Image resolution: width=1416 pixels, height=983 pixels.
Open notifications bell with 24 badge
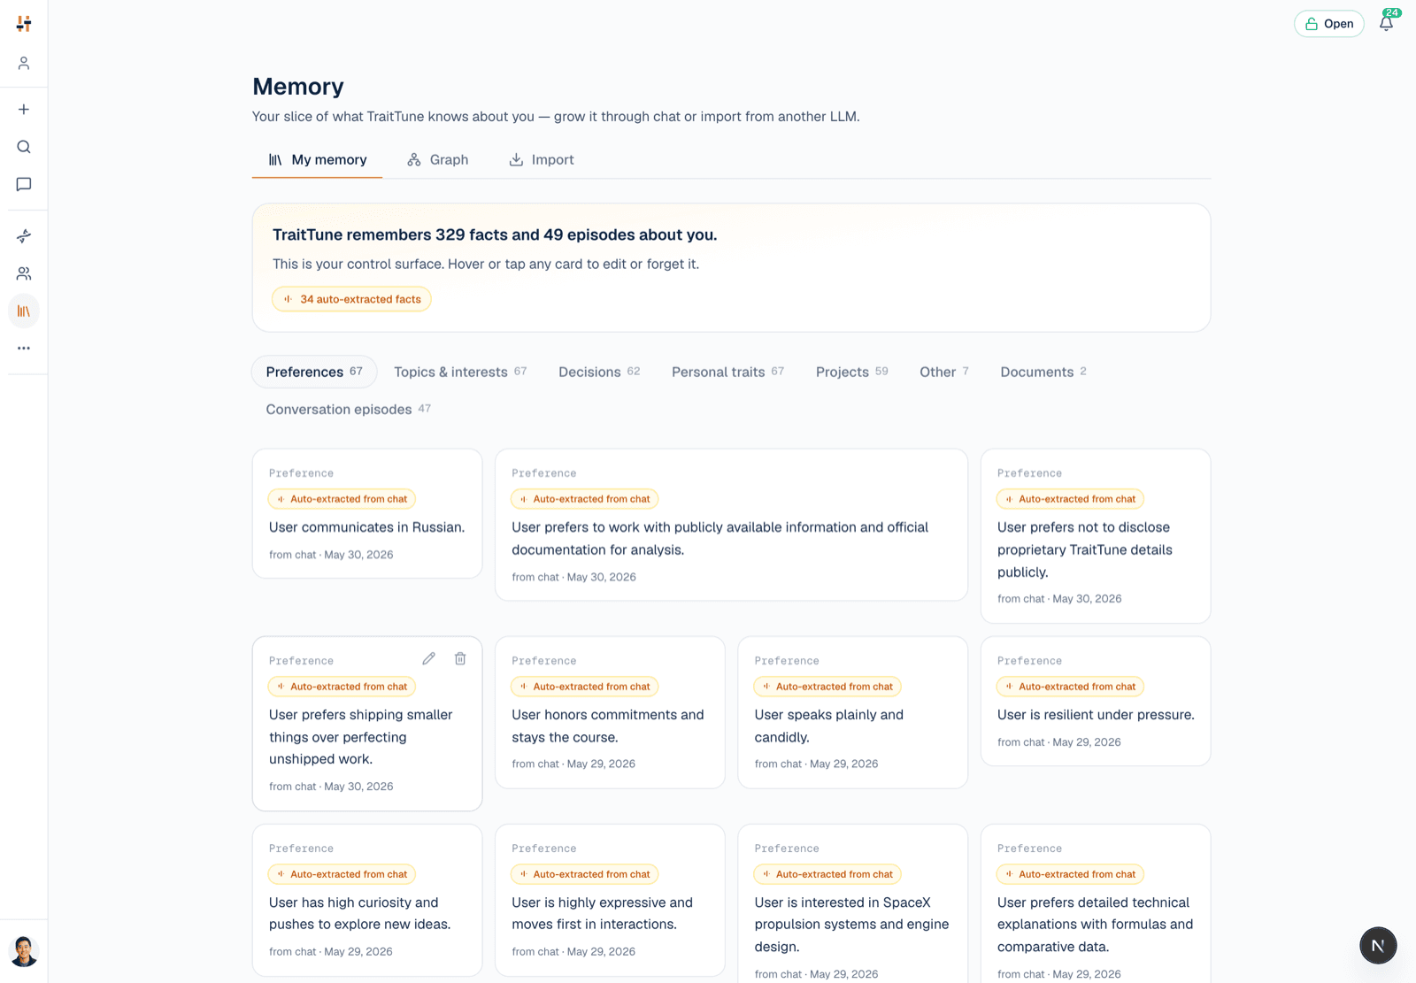pos(1386,23)
